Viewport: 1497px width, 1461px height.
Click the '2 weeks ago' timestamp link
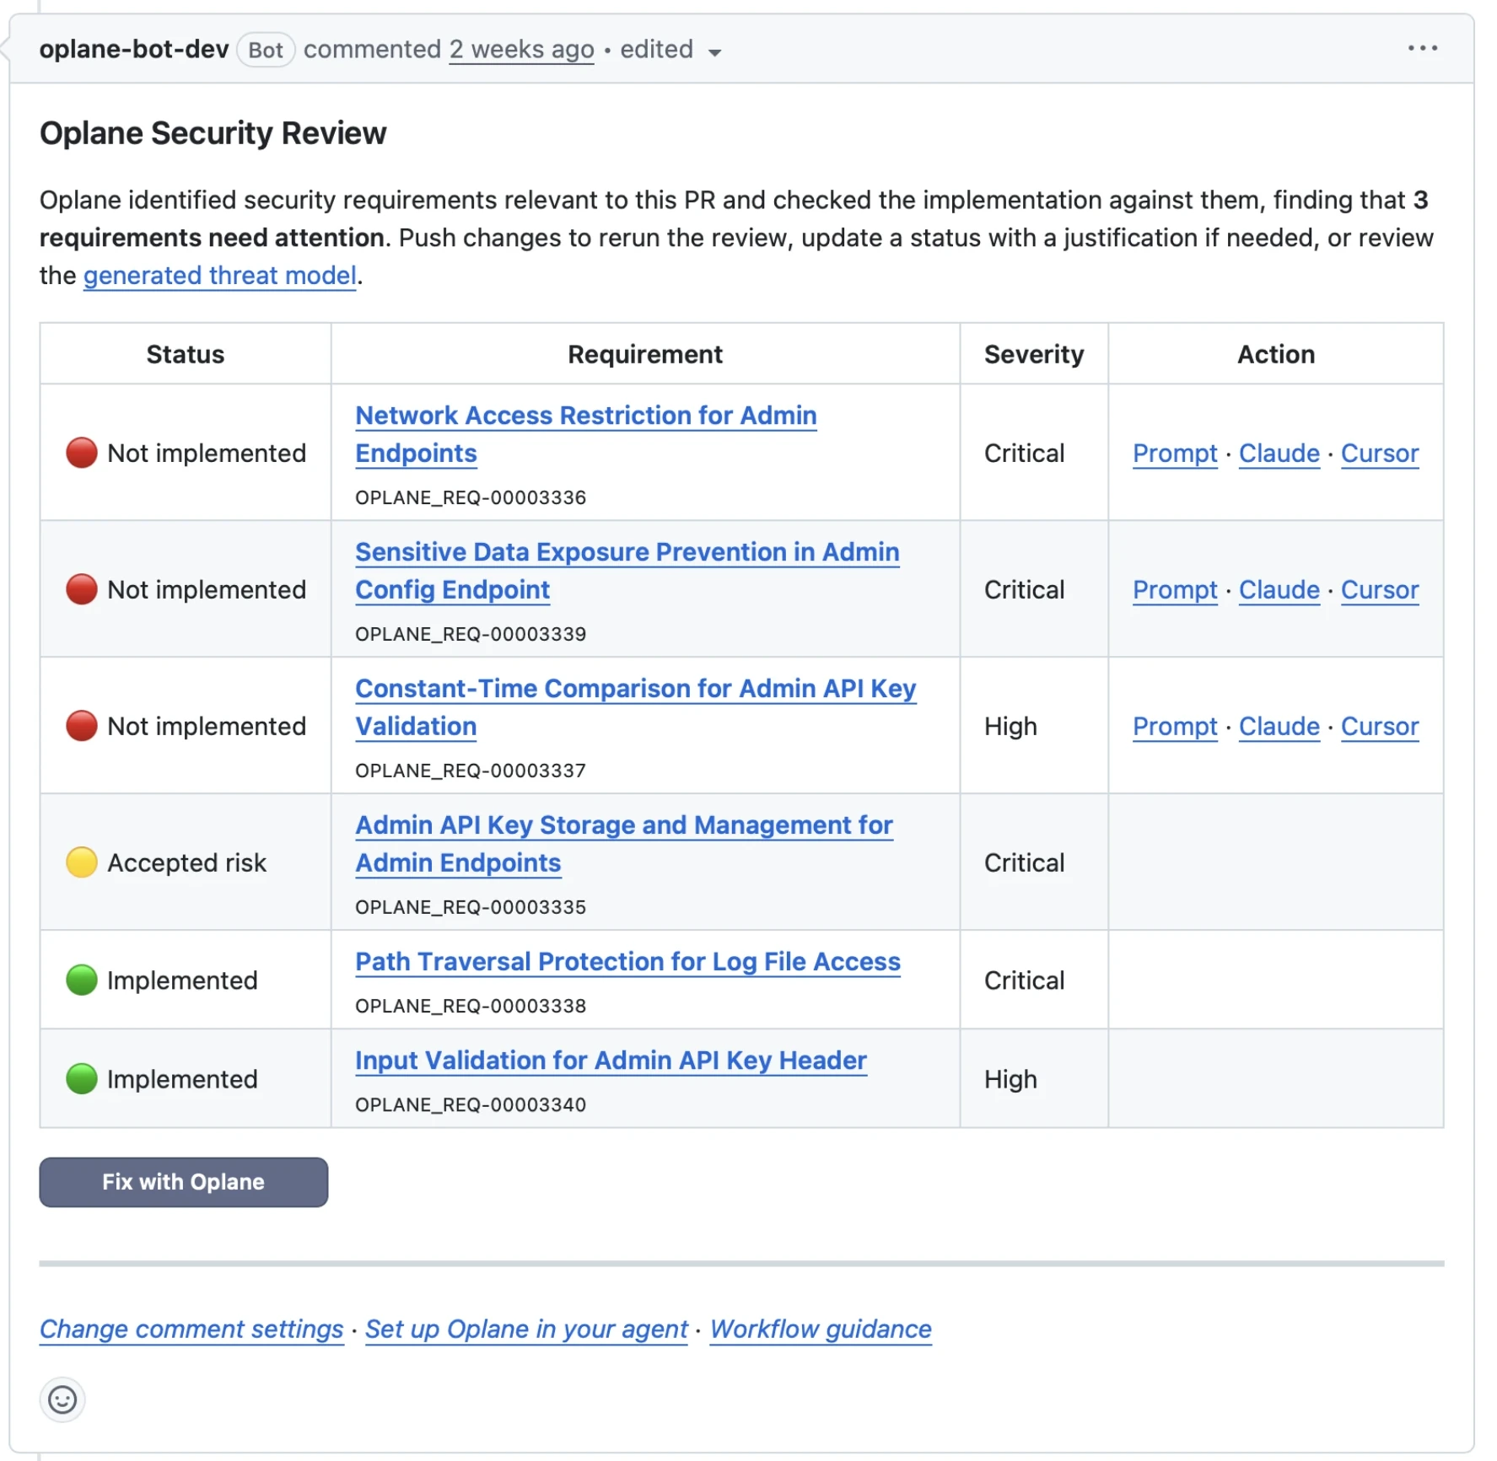pyautogui.click(x=521, y=50)
